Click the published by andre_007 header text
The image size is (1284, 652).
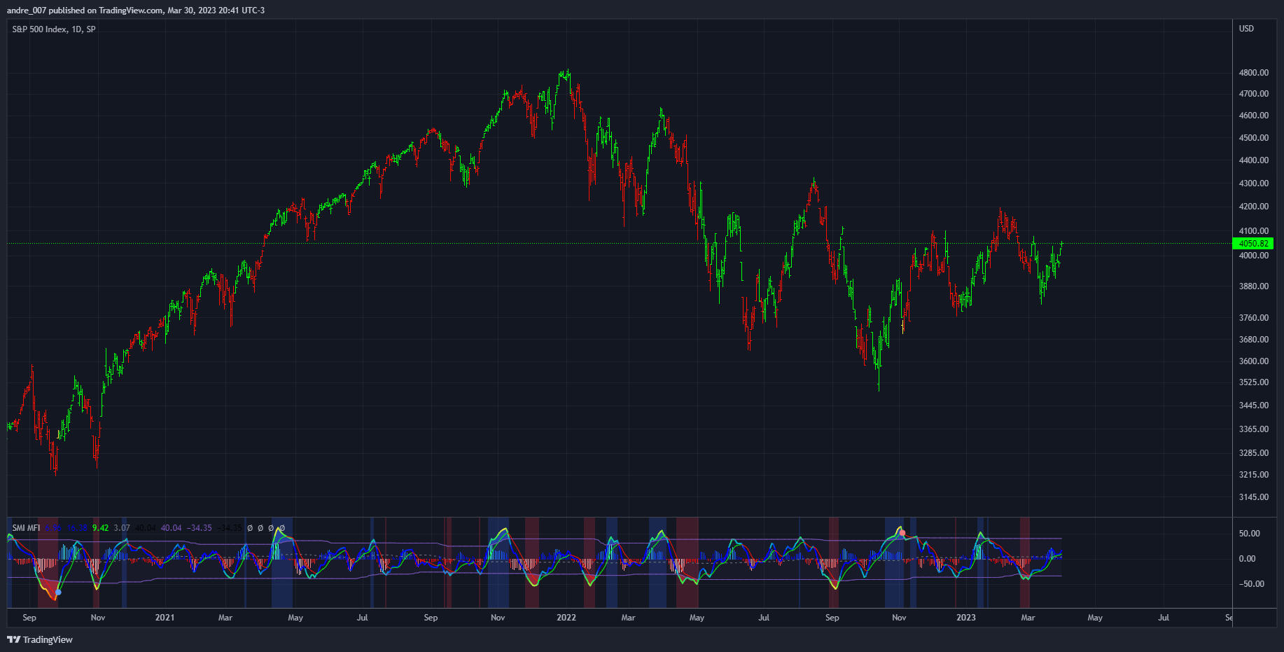pos(136,11)
